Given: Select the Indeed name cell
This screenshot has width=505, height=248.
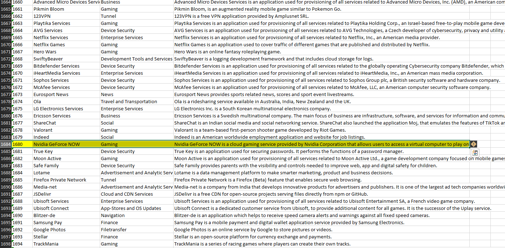Looking at the screenshot, I should coord(66,137).
